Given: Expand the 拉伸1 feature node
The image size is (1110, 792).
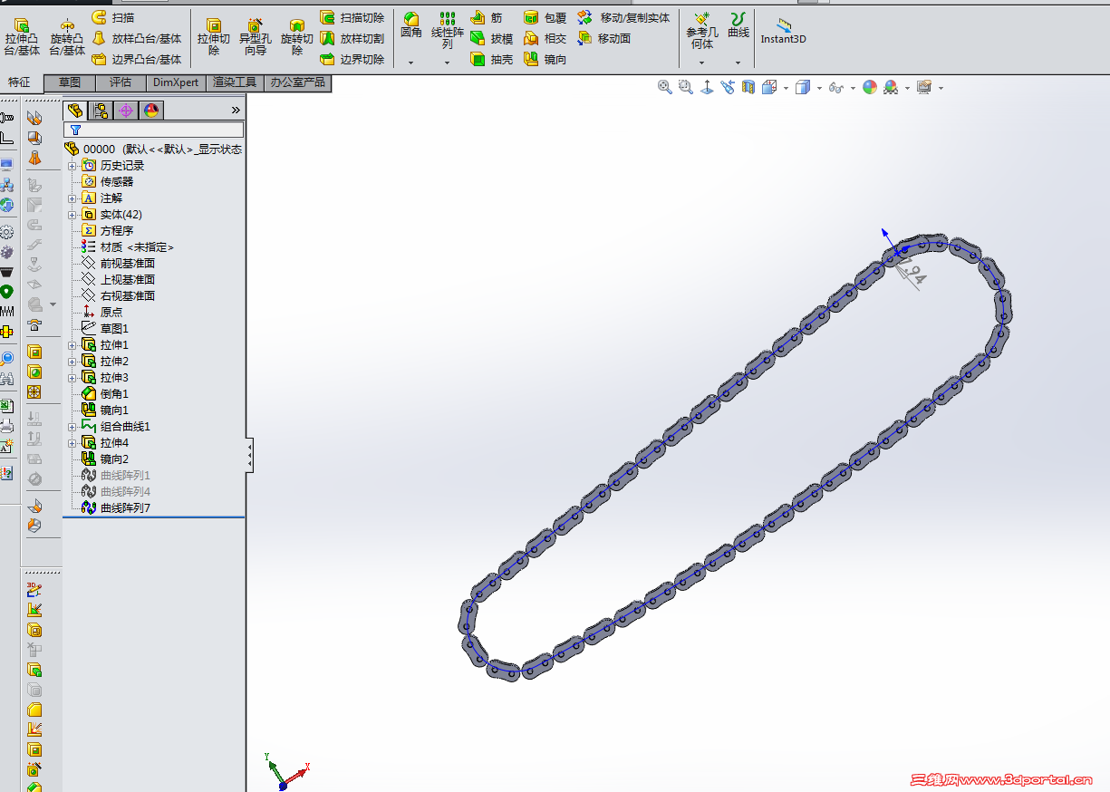Looking at the screenshot, I should 72,345.
